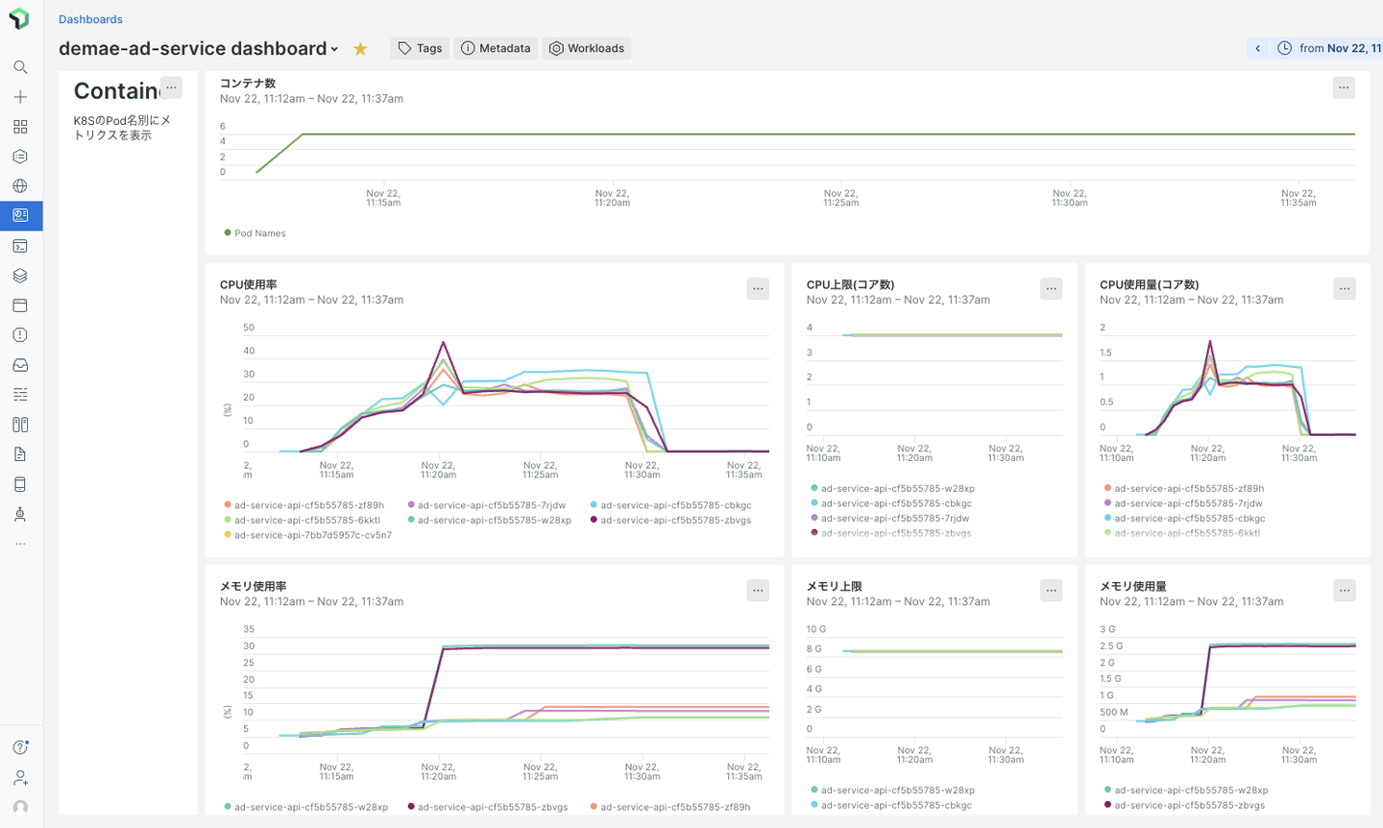Open the options menu on the メモリ上限 chart
Screen dimensions: 1383x828
tap(1051, 591)
